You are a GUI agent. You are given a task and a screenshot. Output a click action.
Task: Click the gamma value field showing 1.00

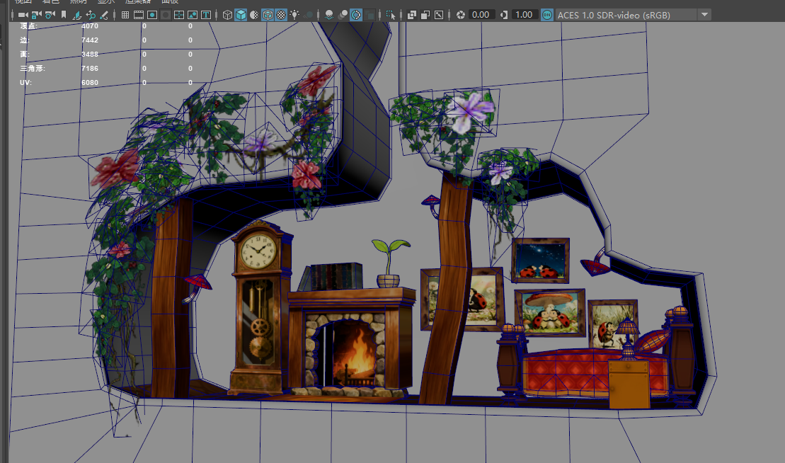[x=524, y=14]
